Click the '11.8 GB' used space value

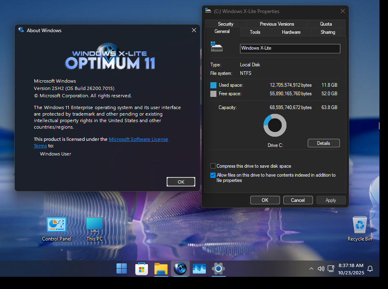[329, 85]
